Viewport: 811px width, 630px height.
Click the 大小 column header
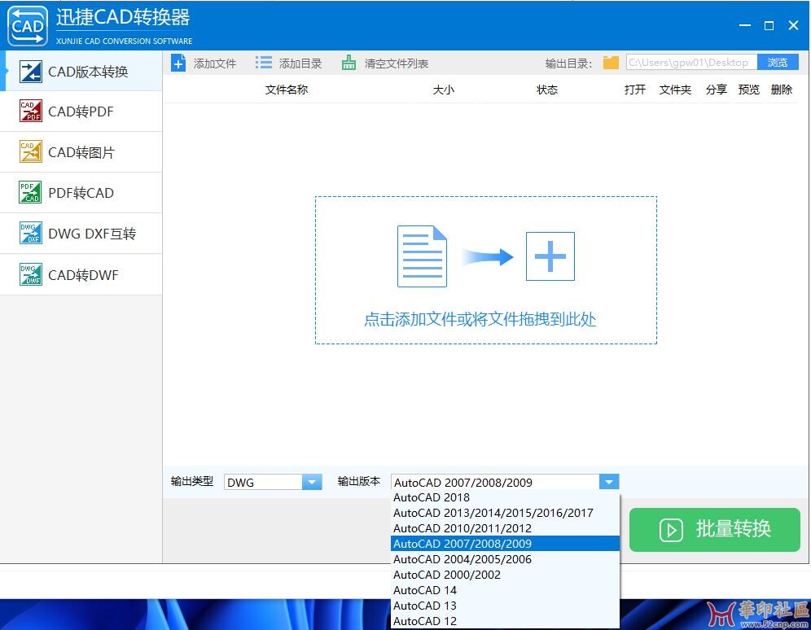coord(443,90)
